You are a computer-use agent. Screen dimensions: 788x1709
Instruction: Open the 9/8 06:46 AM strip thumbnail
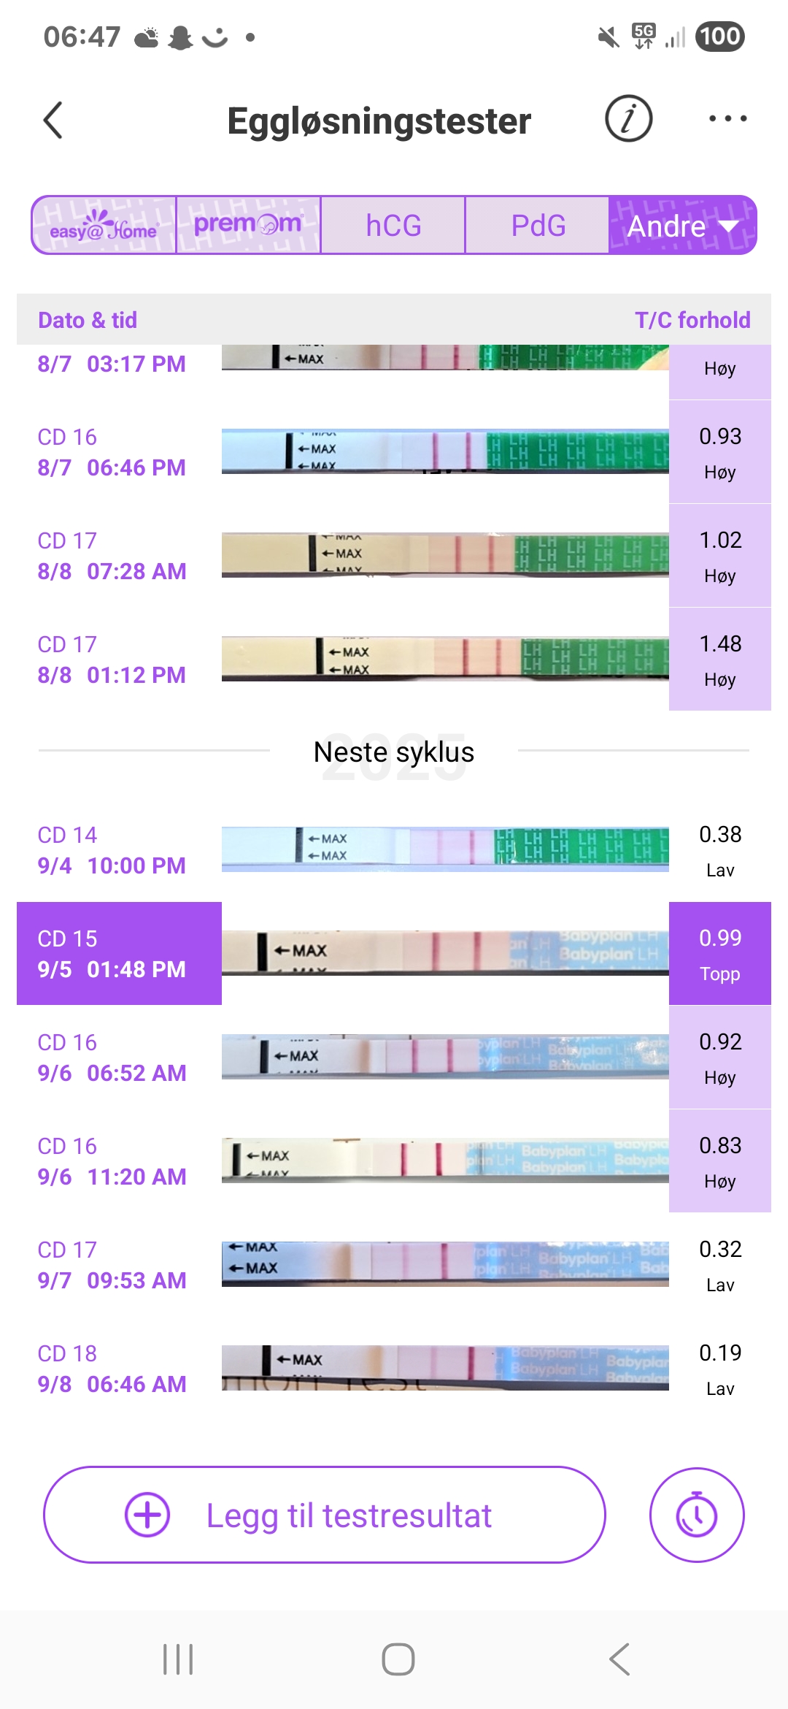(x=445, y=1368)
